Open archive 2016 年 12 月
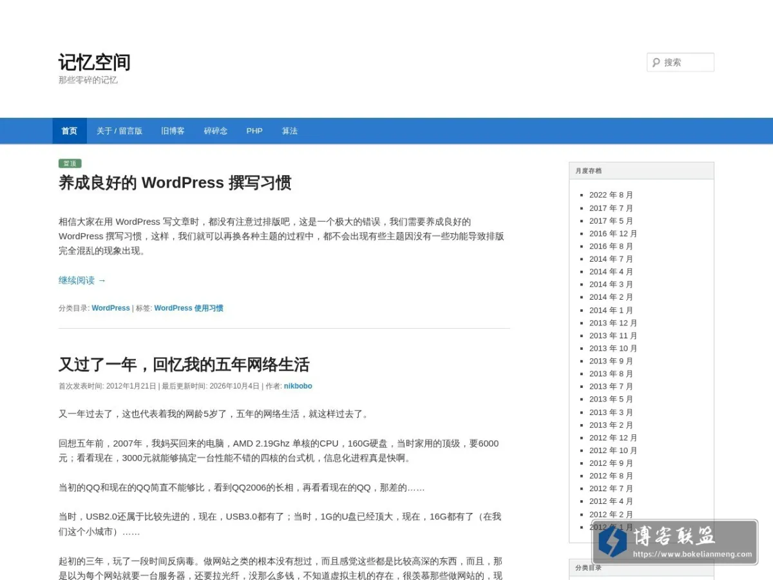Viewport: 773px width, 580px height. [x=613, y=233]
